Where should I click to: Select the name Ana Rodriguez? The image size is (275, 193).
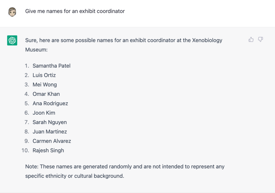(x=50, y=103)
